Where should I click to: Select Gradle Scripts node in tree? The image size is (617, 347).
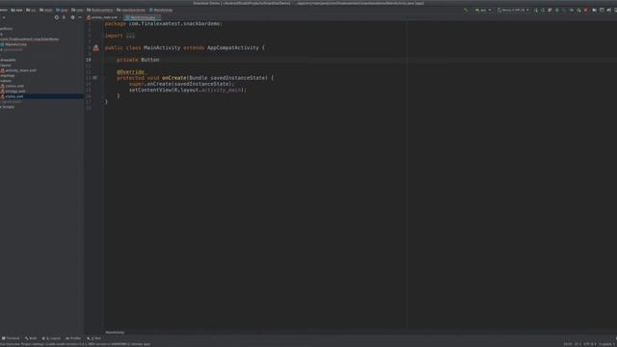8,107
